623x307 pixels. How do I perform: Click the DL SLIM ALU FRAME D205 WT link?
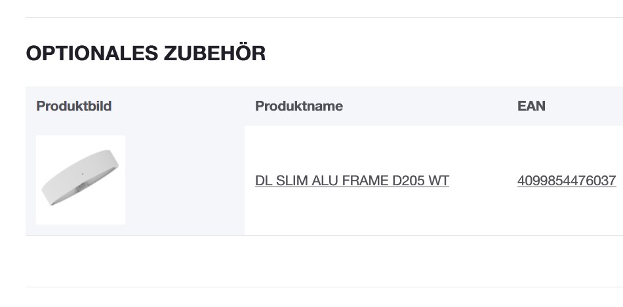[x=352, y=181]
